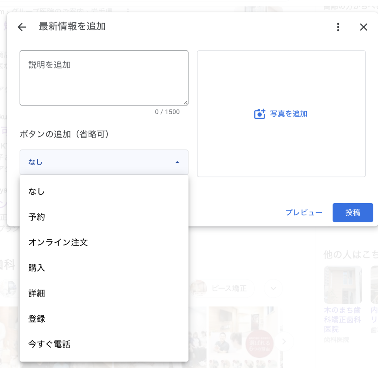Expand the chevron next to ピース矯正 chip
Image resolution: width=378 pixels, height=368 pixels.
point(273,288)
